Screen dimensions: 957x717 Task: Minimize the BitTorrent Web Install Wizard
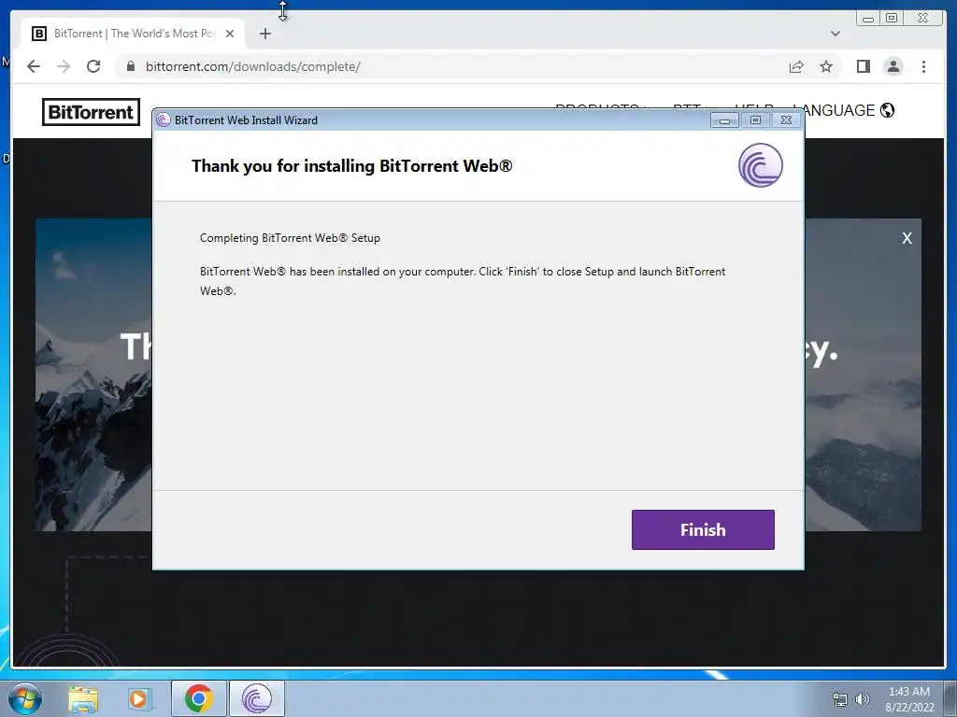click(x=724, y=120)
